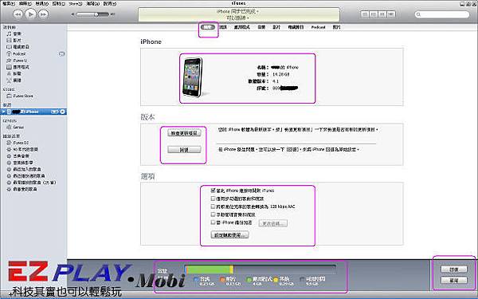The height and width of the screenshot is (299, 478).
Task: Select the 音樂 (Music) library in the sidebar
Action: (x=18, y=33)
